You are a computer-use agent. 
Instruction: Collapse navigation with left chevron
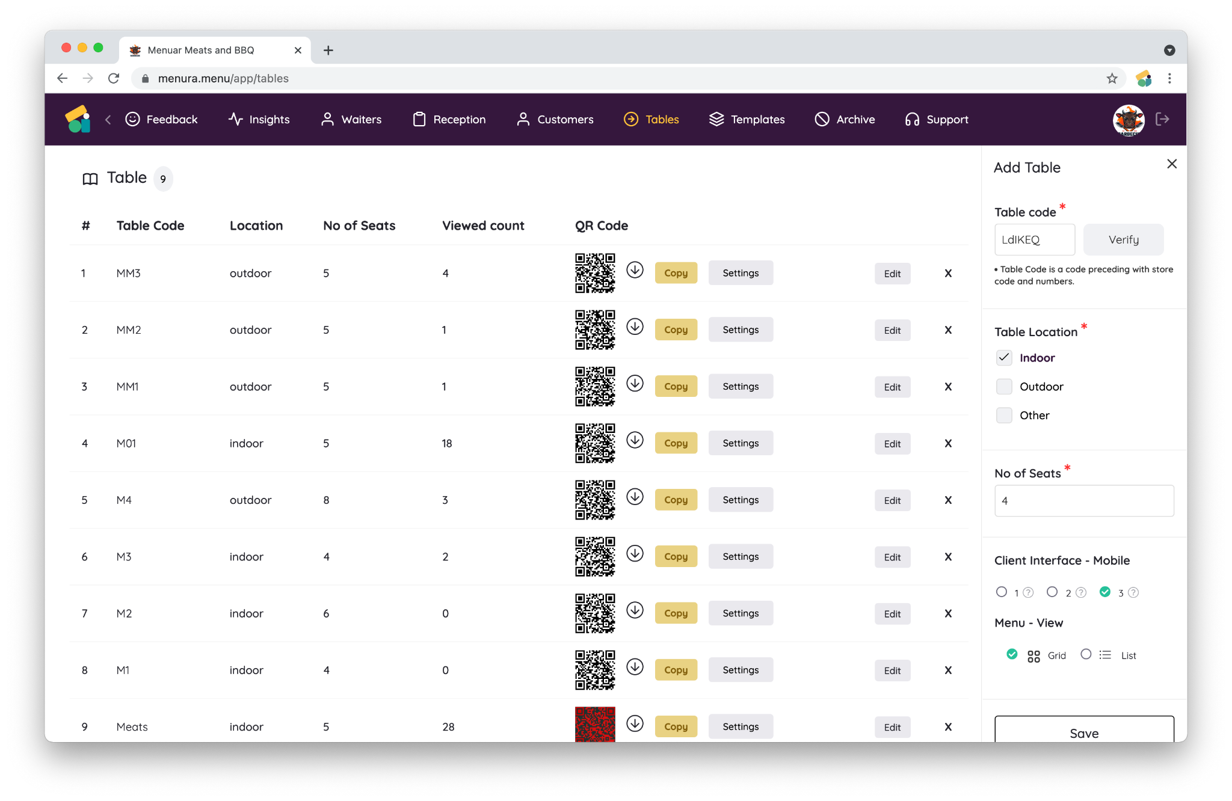pos(108,120)
